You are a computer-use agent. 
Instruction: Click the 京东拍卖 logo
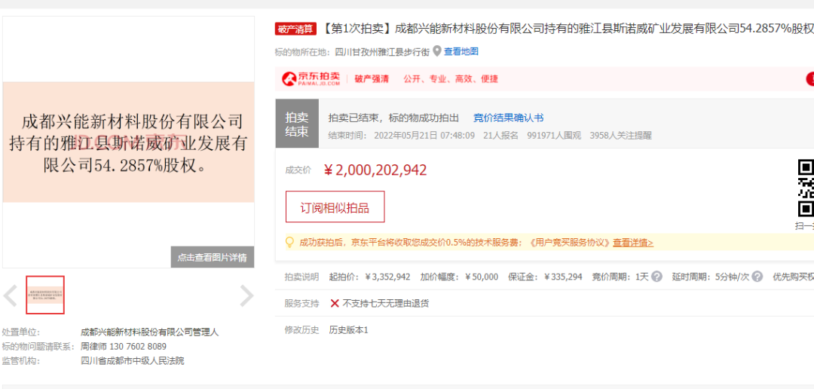point(311,79)
